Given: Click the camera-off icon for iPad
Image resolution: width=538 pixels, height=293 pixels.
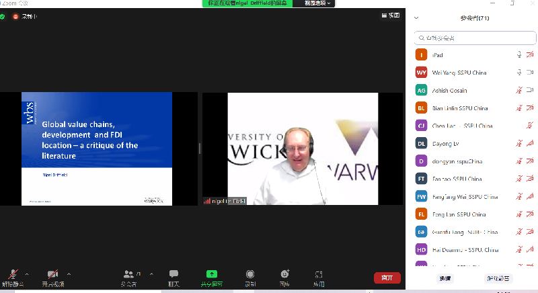Looking at the screenshot, I should coord(530,55).
